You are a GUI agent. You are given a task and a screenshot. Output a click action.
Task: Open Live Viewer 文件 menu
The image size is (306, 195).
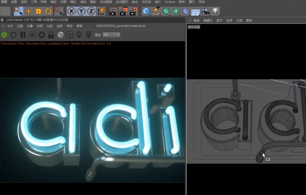pos(10,26)
